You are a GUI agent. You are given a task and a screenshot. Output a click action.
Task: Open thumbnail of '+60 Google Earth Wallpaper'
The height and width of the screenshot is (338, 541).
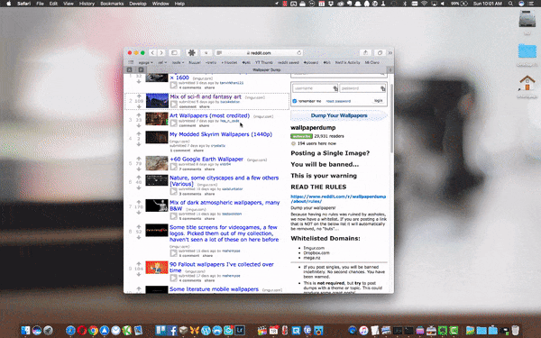click(x=157, y=163)
